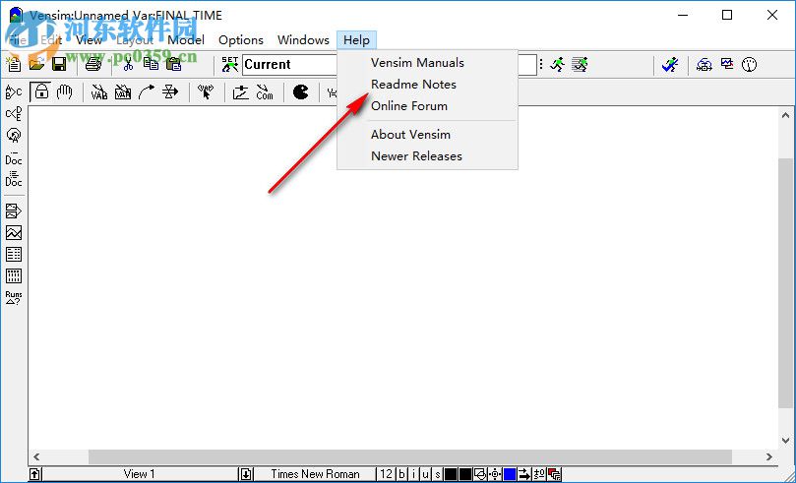Open the SET simulation setup icon
This screenshot has height=483, width=796.
point(230,65)
